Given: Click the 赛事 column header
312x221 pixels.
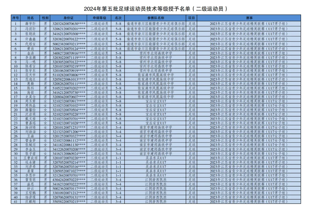Looking at the screenshot, I should click(x=249, y=18).
